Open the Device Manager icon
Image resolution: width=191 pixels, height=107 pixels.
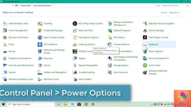145,30
